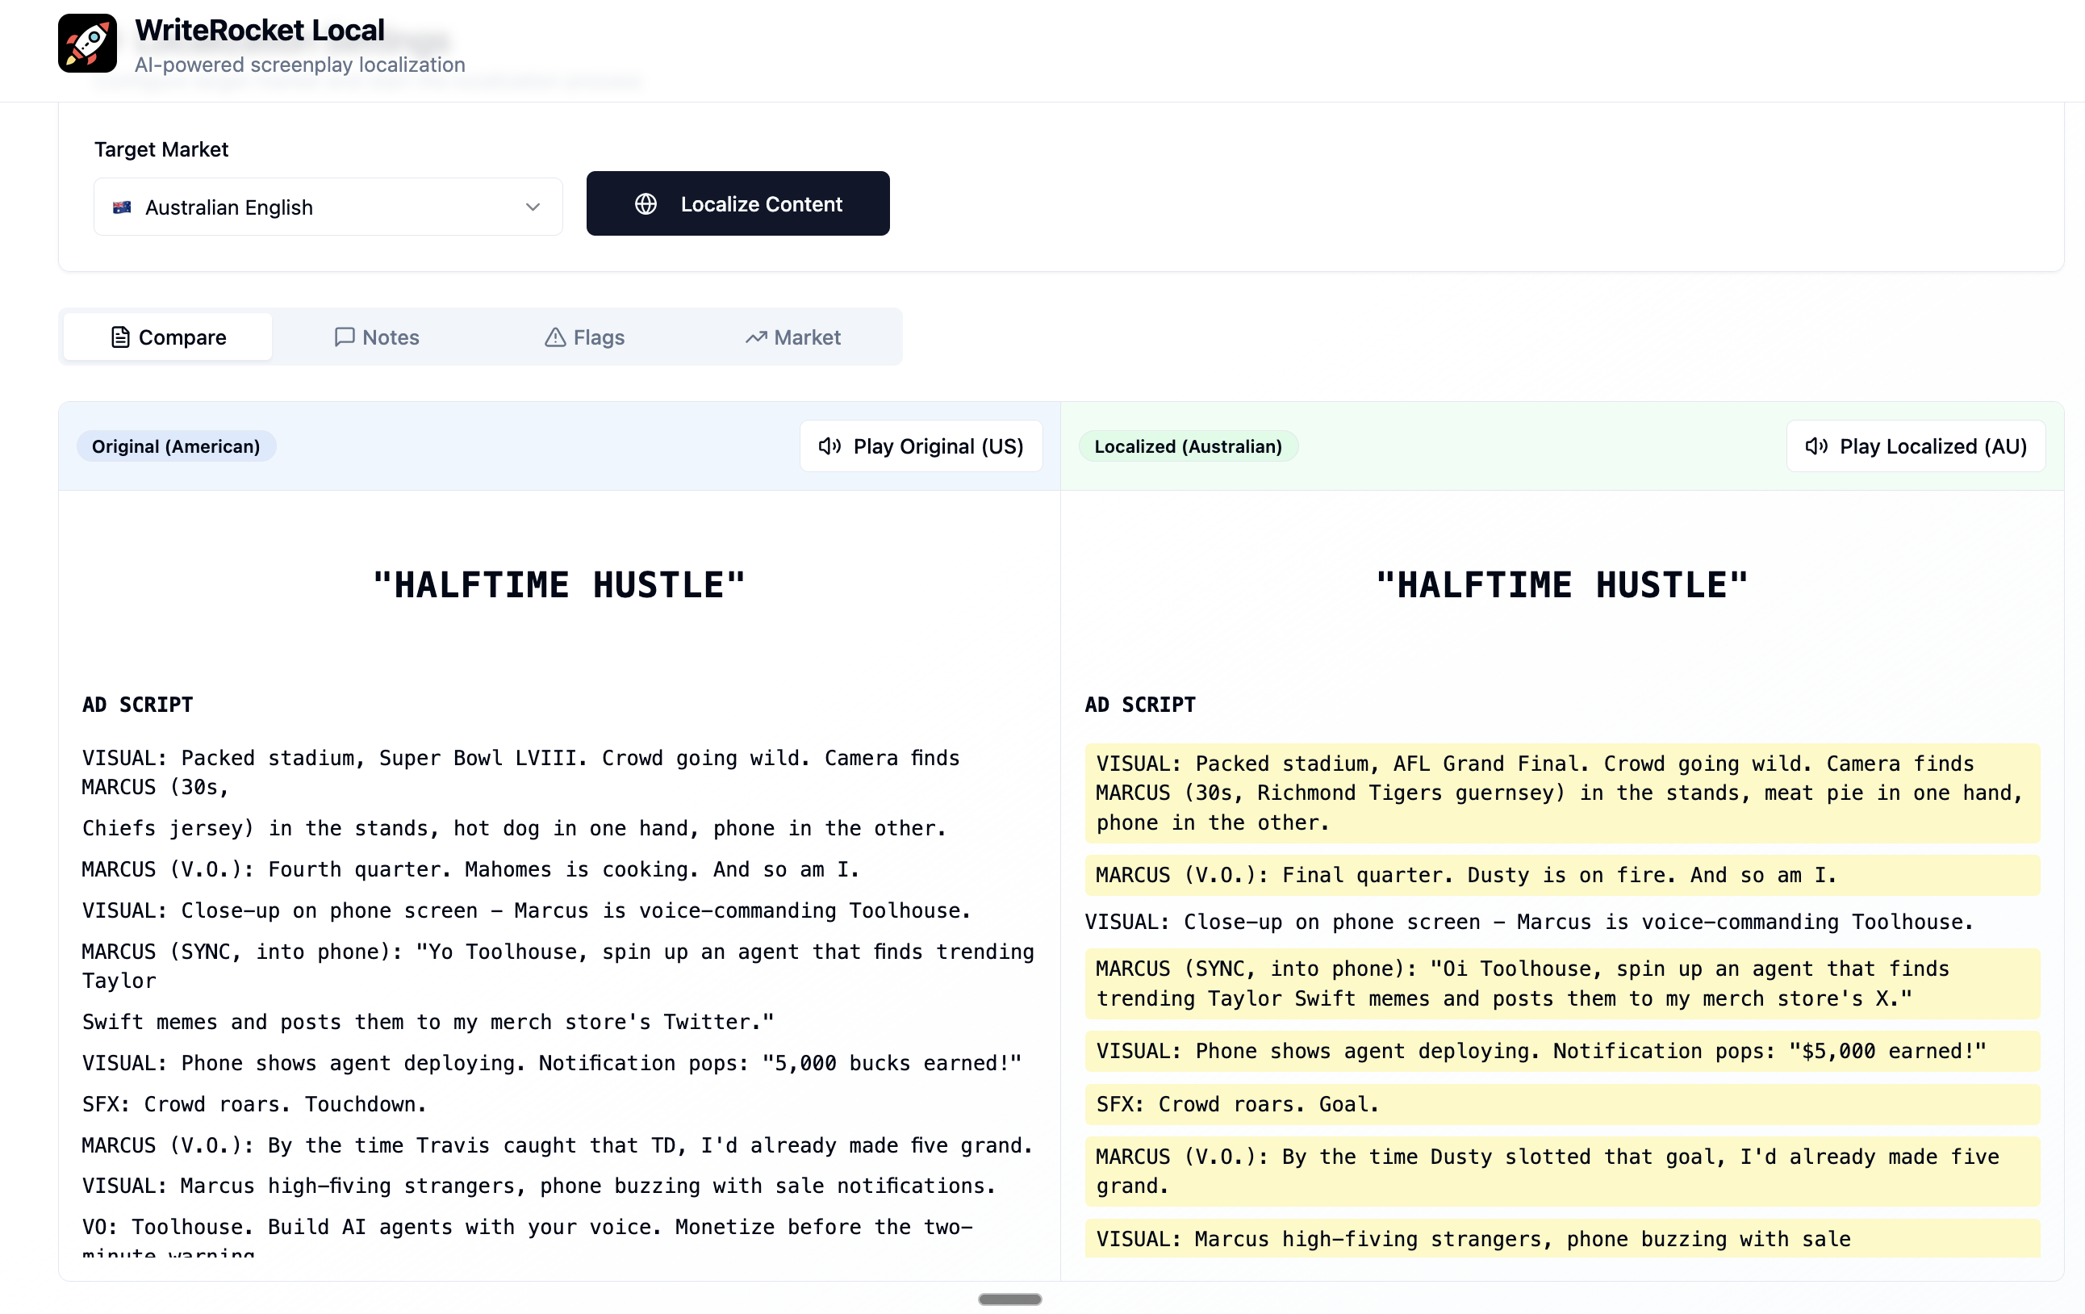Open the Flags tab
Viewport: 2085px width, 1314px height.
tap(585, 337)
